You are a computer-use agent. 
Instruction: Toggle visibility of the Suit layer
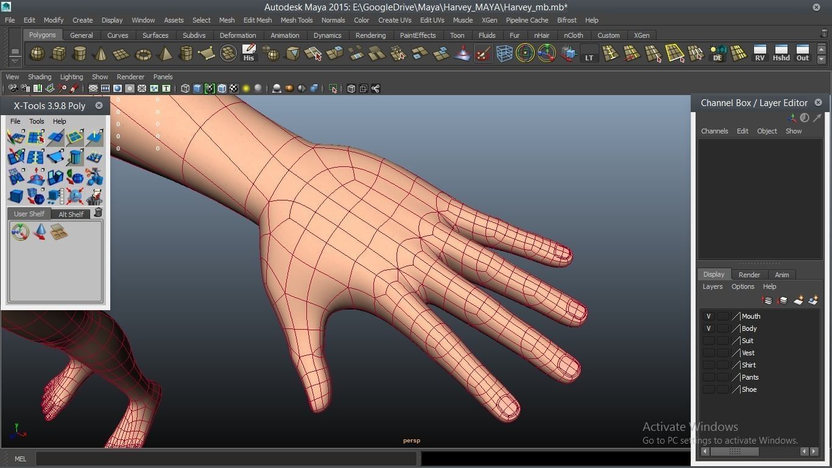[x=708, y=341]
